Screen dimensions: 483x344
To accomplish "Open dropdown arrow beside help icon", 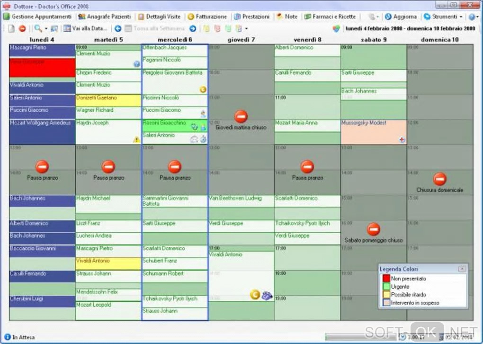I will 477,17.
